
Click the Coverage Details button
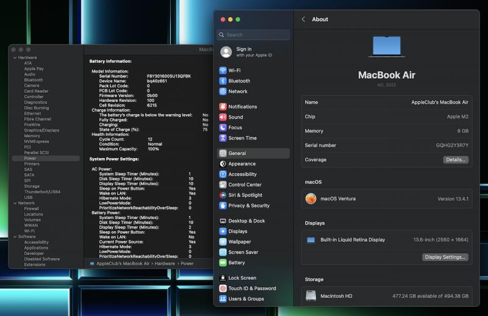tap(456, 160)
